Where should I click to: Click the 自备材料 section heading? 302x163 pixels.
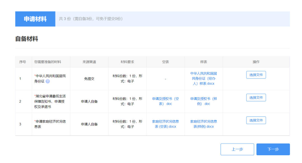[27, 39]
